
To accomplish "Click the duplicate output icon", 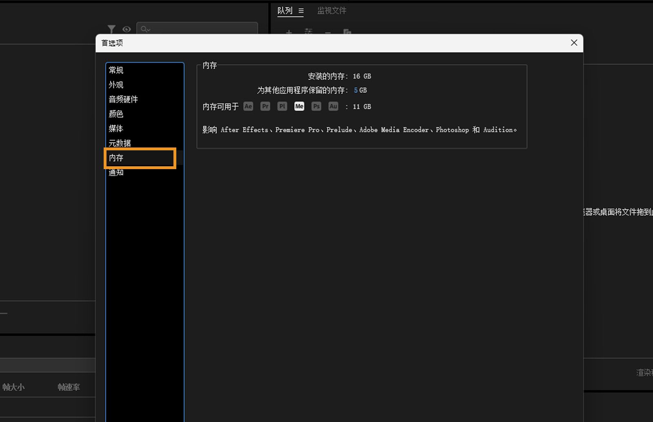I will 347,33.
